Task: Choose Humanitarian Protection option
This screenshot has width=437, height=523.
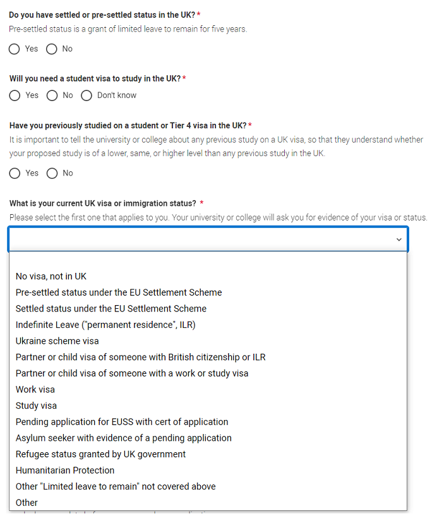Action: pyautogui.click(x=65, y=470)
